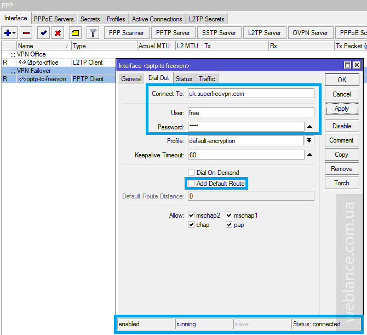Click the Password input field
This screenshot has width=367, height=335.
tap(246, 127)
